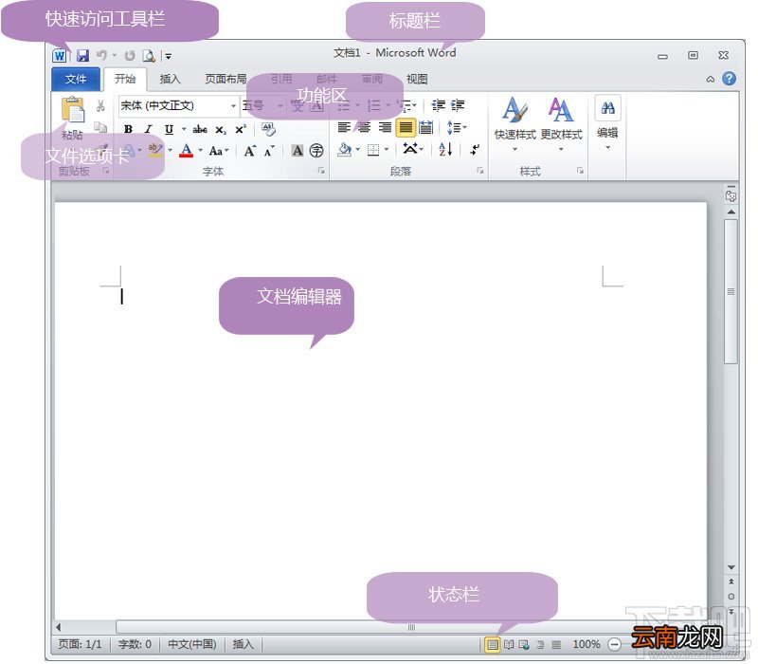The image size is (758, 664).
Task: Toggle align text right
Action: tap(385, 127)
